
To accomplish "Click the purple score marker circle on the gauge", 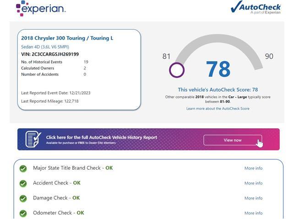I will click(x=177, y=70).
